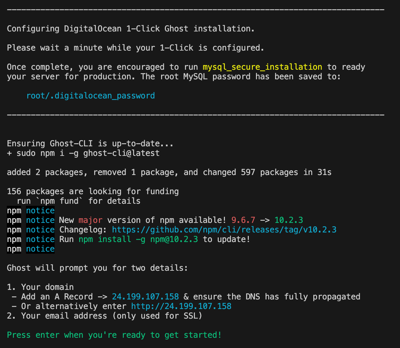Open the http://24.199.107.158 address link
This screenshot has height=348, width=400.
click(x=181, y=306)
